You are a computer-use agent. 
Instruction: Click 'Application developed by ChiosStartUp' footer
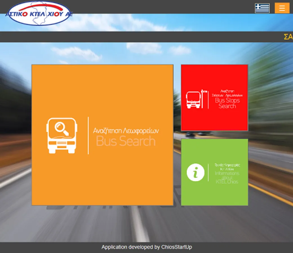click(147, 247)
